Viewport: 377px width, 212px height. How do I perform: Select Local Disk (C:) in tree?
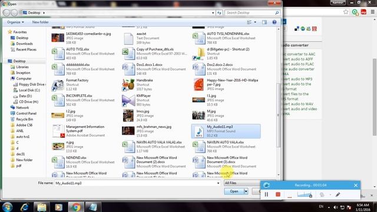coord(29,90)
